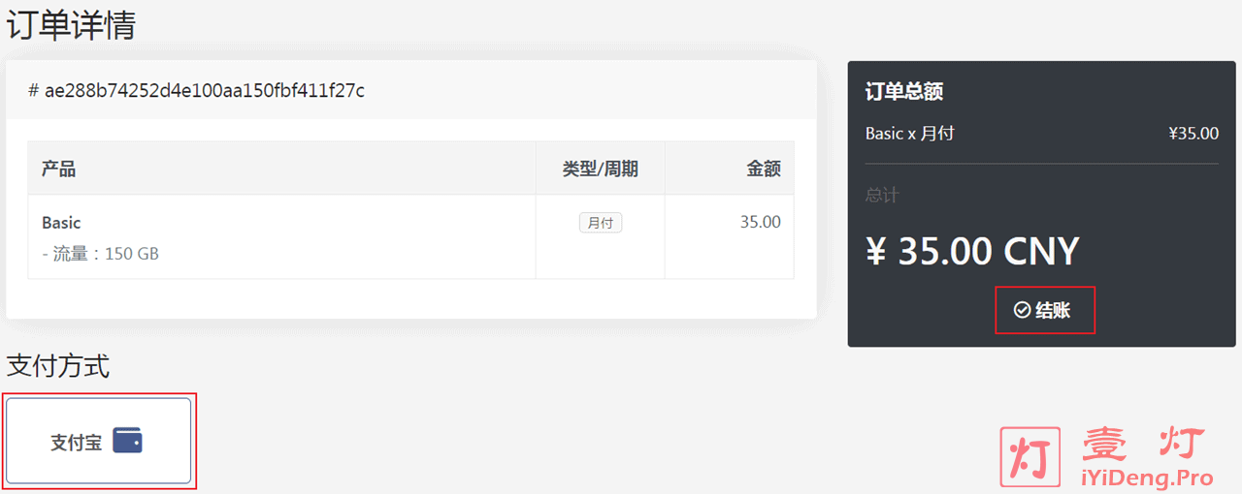This screenshot has width=1242, height=494.
Task: Click the 产品 column header
Action: click(x=59, y=169)
